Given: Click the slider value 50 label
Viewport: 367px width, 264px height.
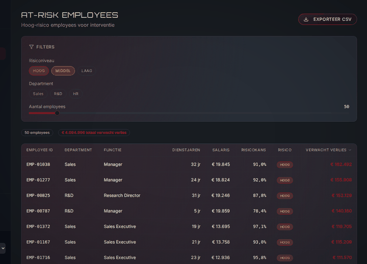Looking at the screenshot, I should coord(347,107).
